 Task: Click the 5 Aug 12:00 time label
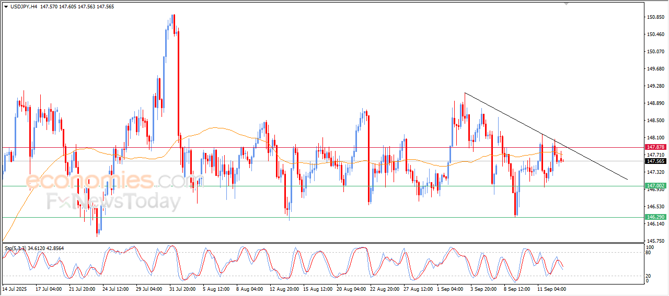(x=216, y=289)
